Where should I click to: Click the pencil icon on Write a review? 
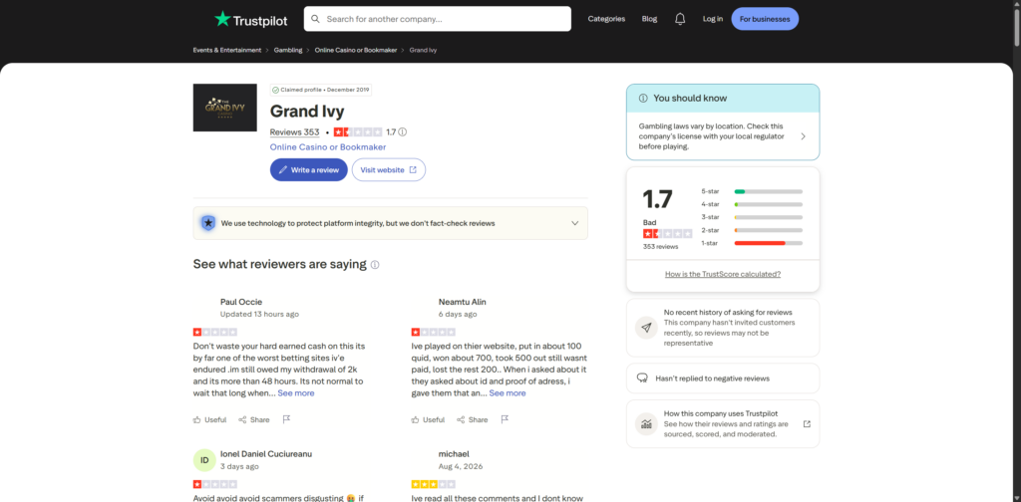[282, 169]
